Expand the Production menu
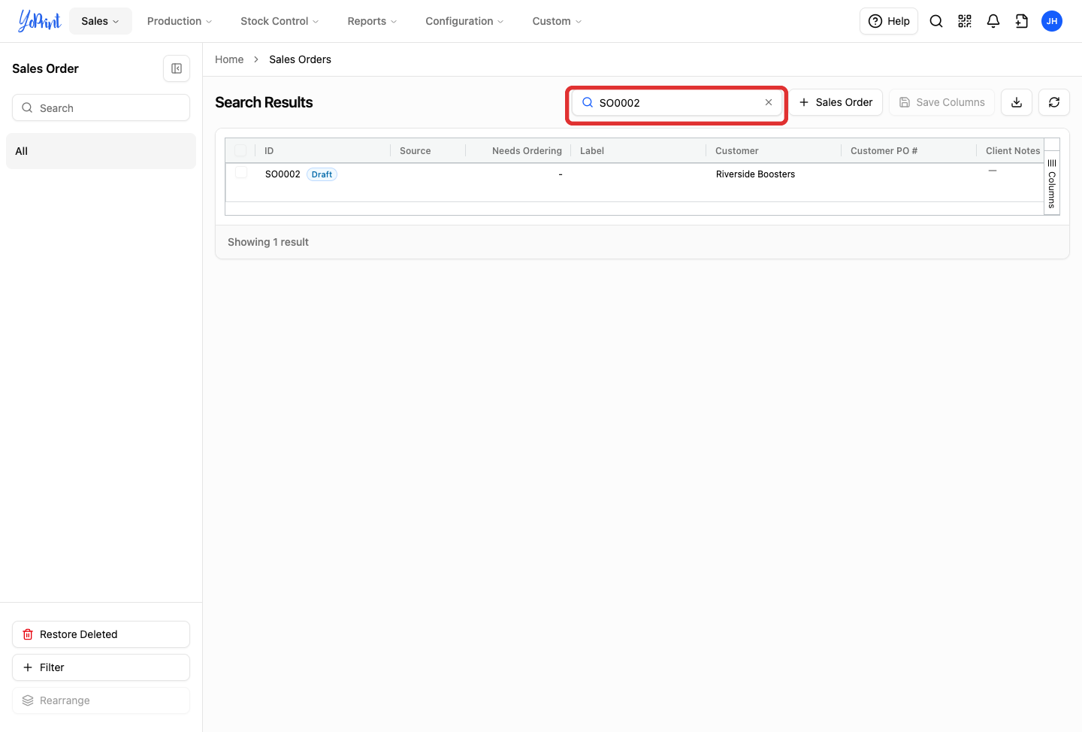 180,21
